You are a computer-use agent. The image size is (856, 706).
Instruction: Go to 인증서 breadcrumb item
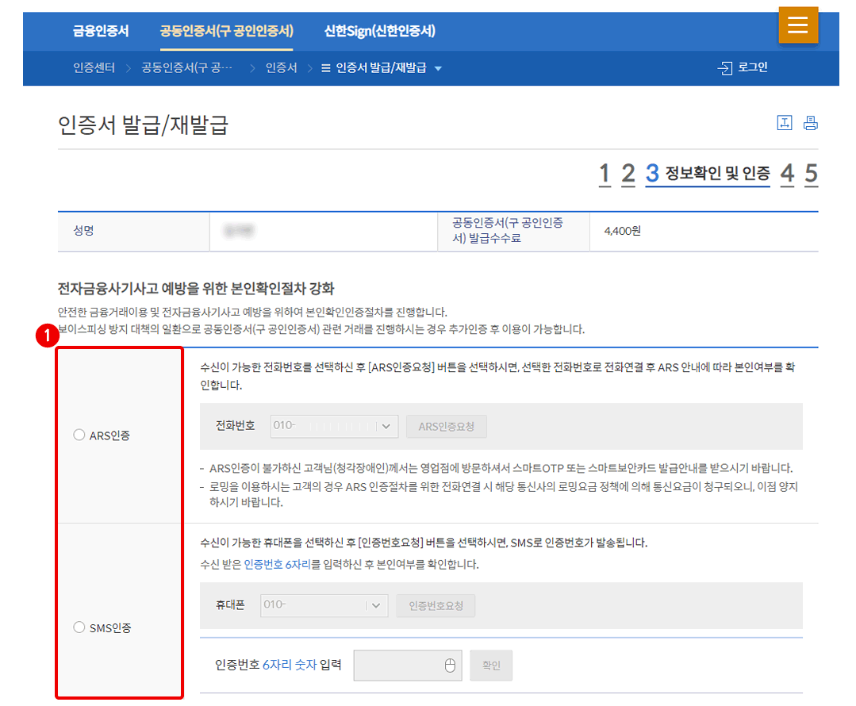tap(281, 67)
